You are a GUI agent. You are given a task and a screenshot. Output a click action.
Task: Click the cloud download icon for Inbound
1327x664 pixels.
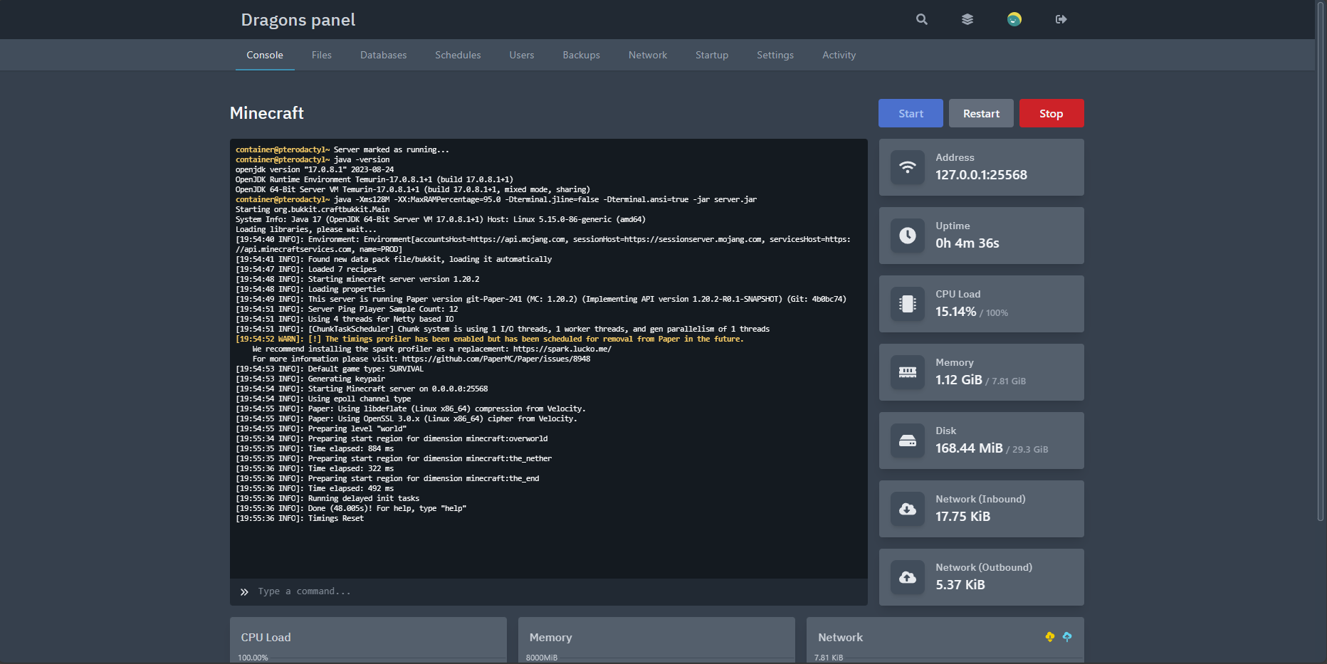(908, 509)
